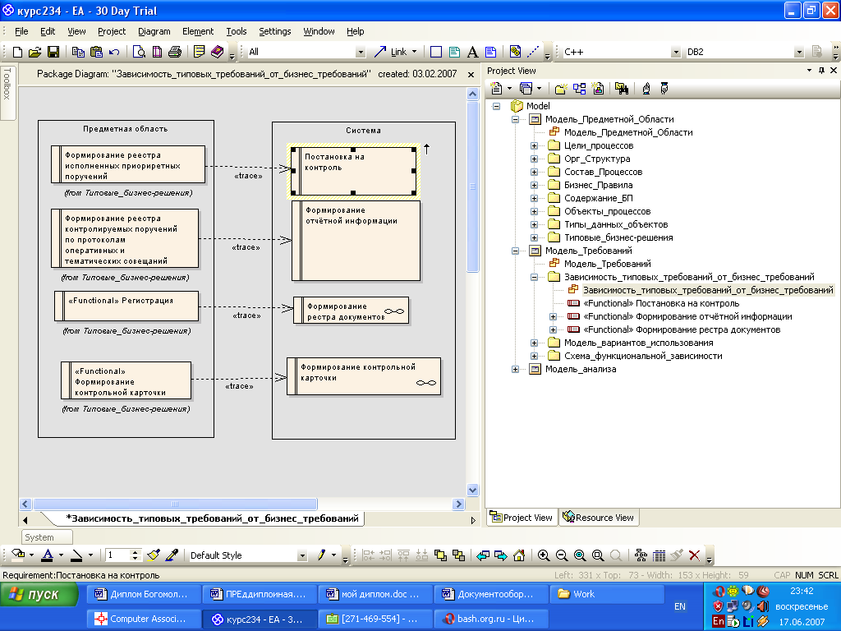Click the apply style paintbrush icon
The width and height of the screenshot is (841, 631).
(154, 555)
